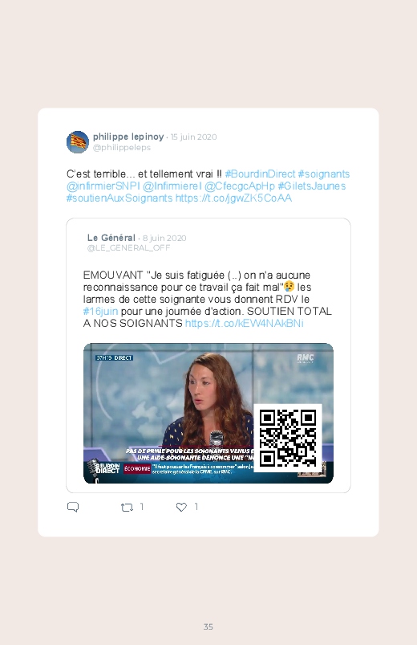The image size is (417, 645).
Task: Open the #16juin hashtag
Action: (x=101, y=311)
